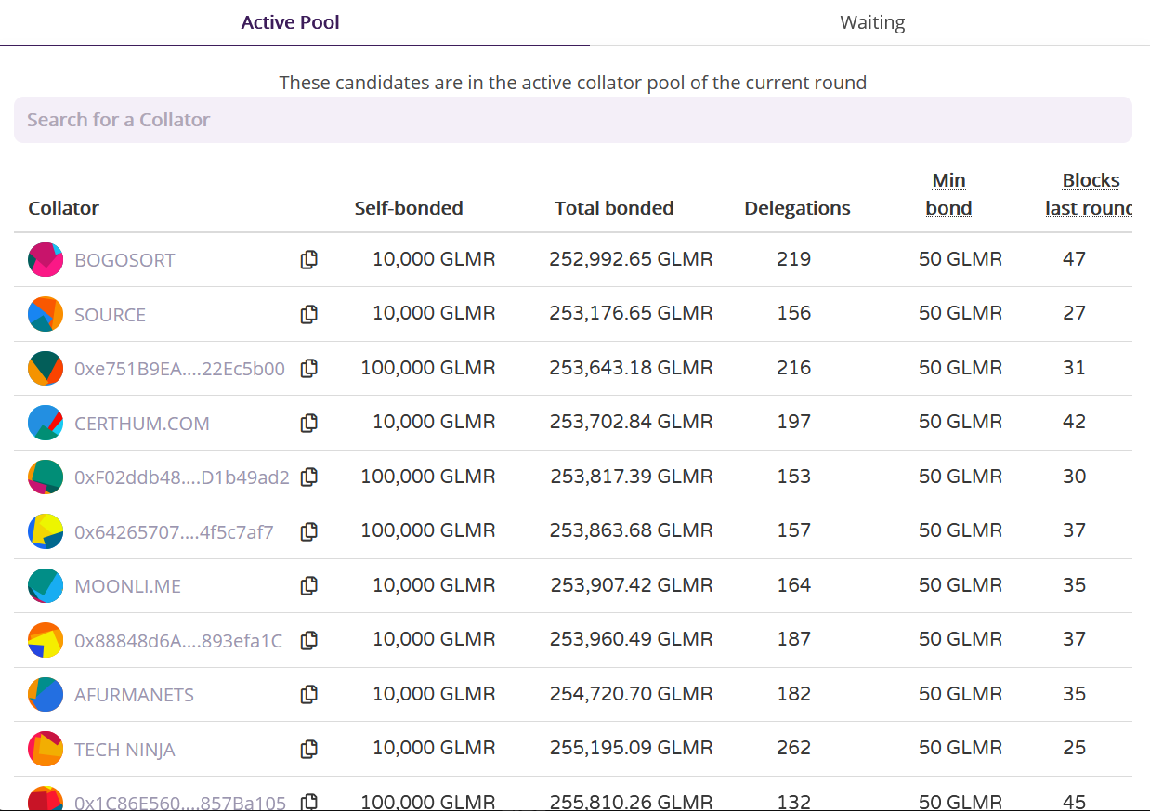Sort collators by Min bond

point(948,193)
